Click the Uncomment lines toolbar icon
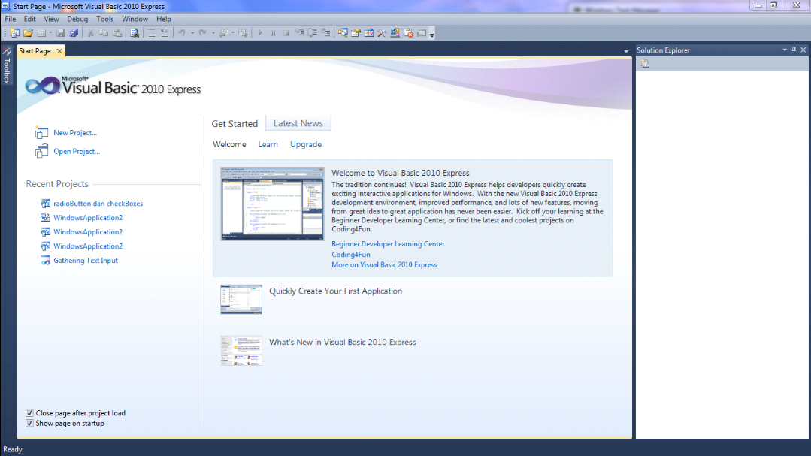Screen dimensions: 811x456 (x=165, y=32)
